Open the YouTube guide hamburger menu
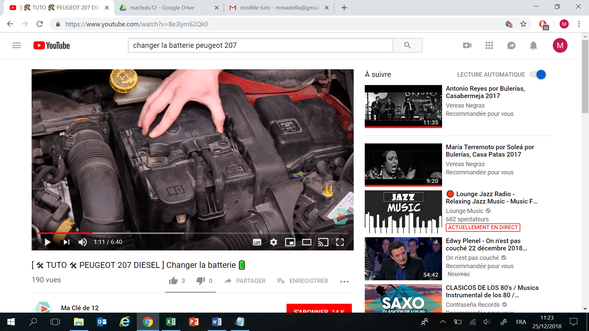Screen dimensions: 589x331 [17, 45]
